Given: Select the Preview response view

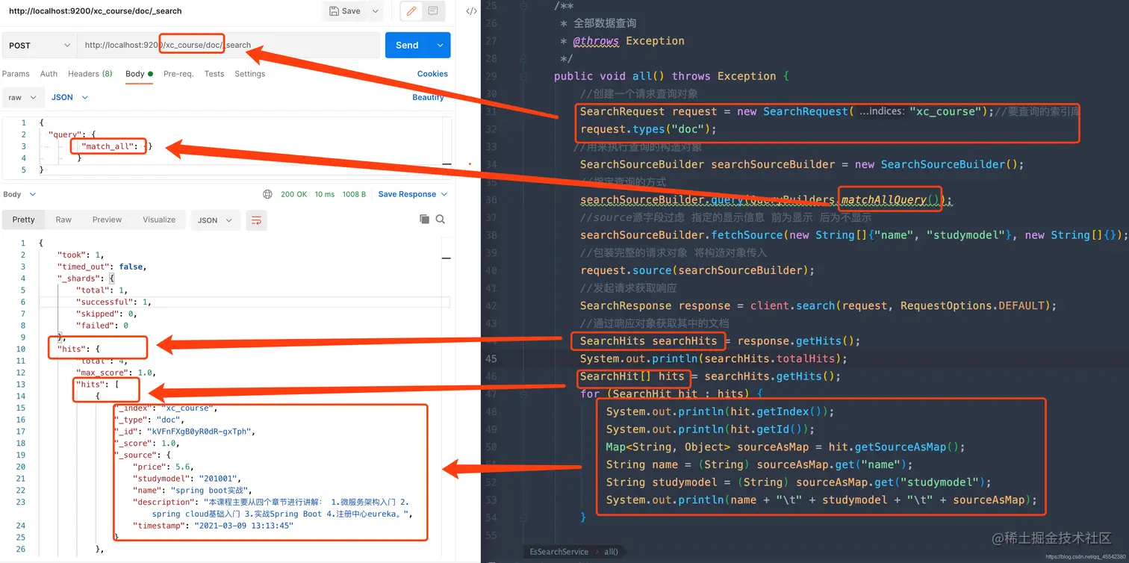Looking at the screenshot, I should click(x=107, y=220).
